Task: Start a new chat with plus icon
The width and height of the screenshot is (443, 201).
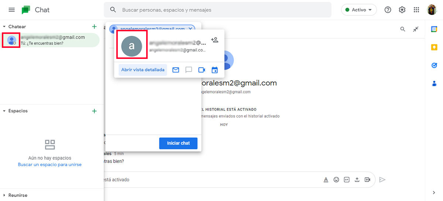Action: tap(95, 27)
